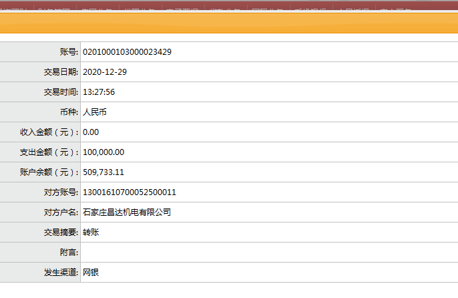Click the transaction time 13:27:56
Viewport: 458px width, 298px height.
pyautogui.click(x=99, y=92)
